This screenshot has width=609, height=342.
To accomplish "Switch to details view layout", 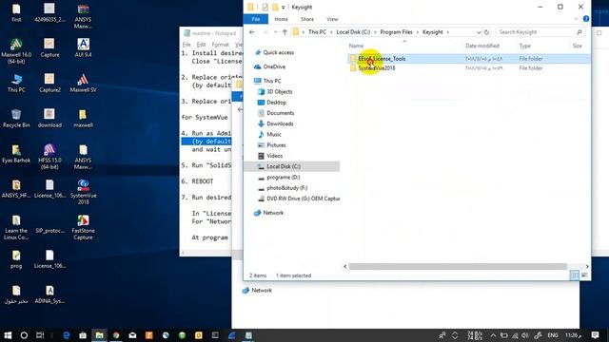I will tap(574, 275).
